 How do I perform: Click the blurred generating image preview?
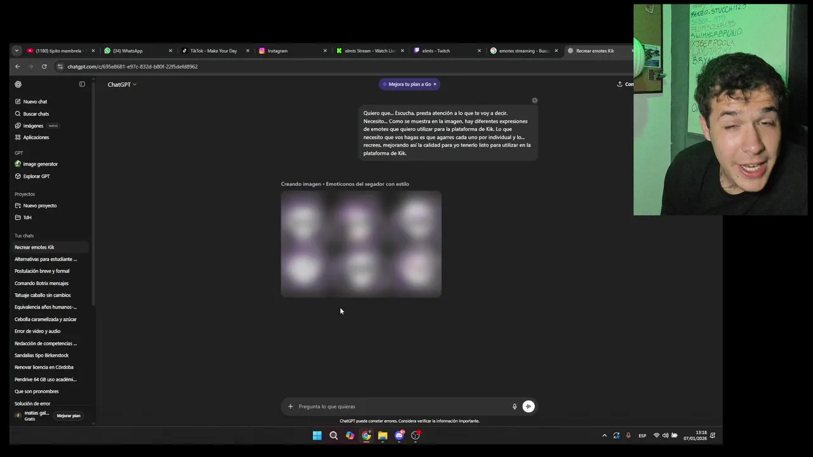[x=361, y=244]
